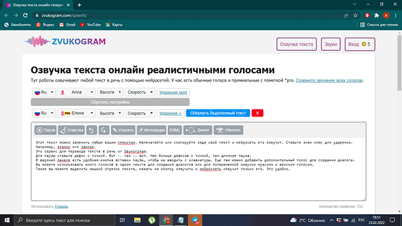Click the red X remove-voice button
The width and height of the screenshot is (402, 226).
coord(257,113)
